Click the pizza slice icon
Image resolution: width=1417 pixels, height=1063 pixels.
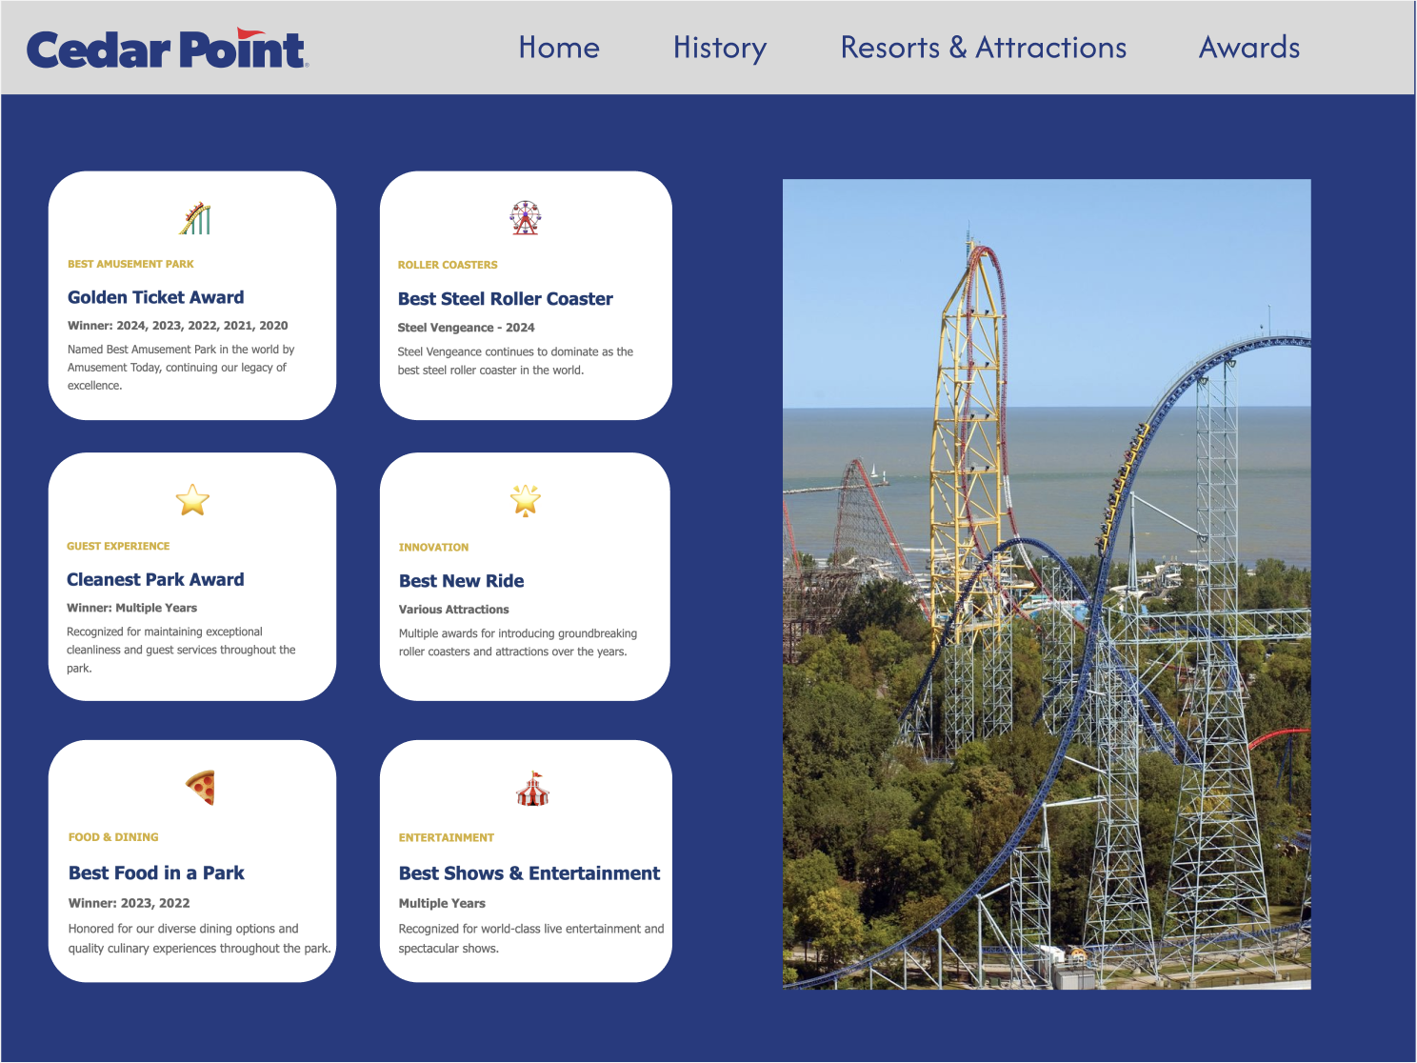click(x=201, y=788)
